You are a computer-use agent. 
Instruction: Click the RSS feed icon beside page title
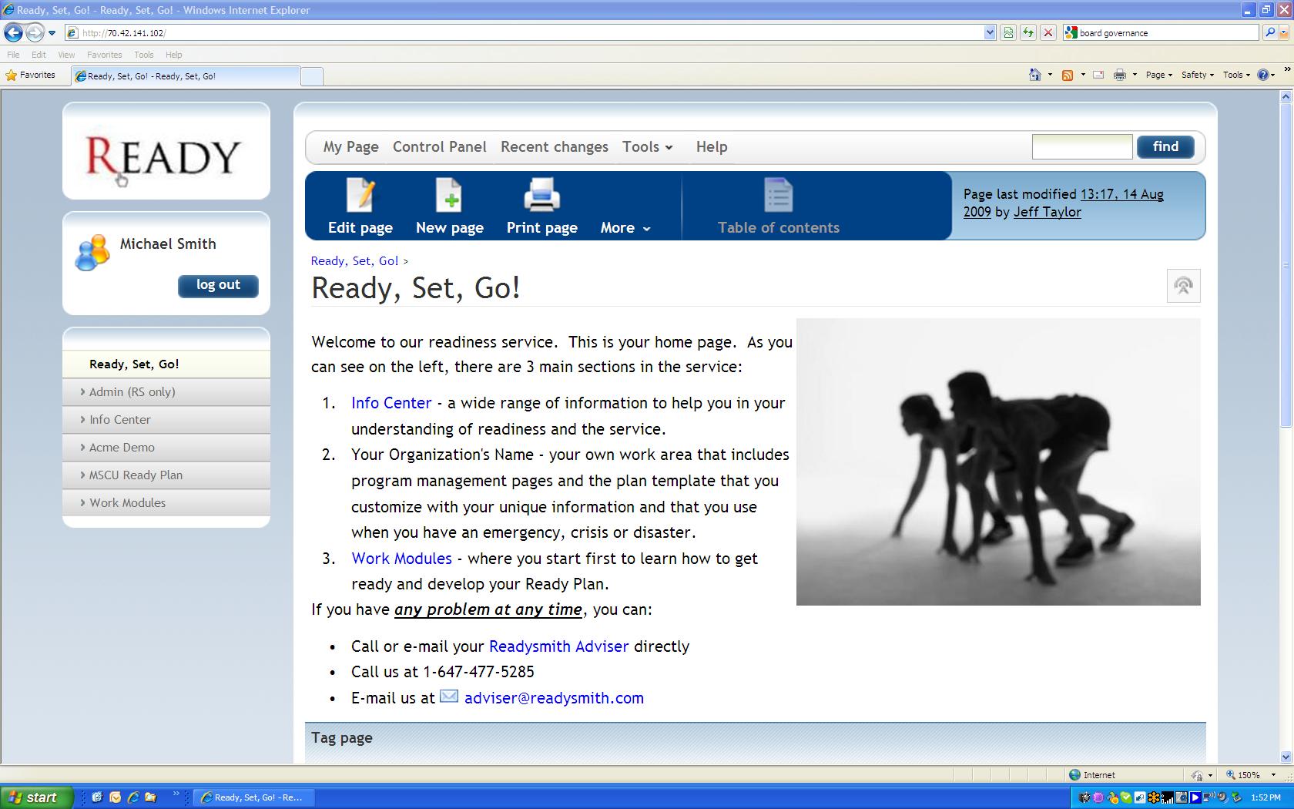[1183, 287]
